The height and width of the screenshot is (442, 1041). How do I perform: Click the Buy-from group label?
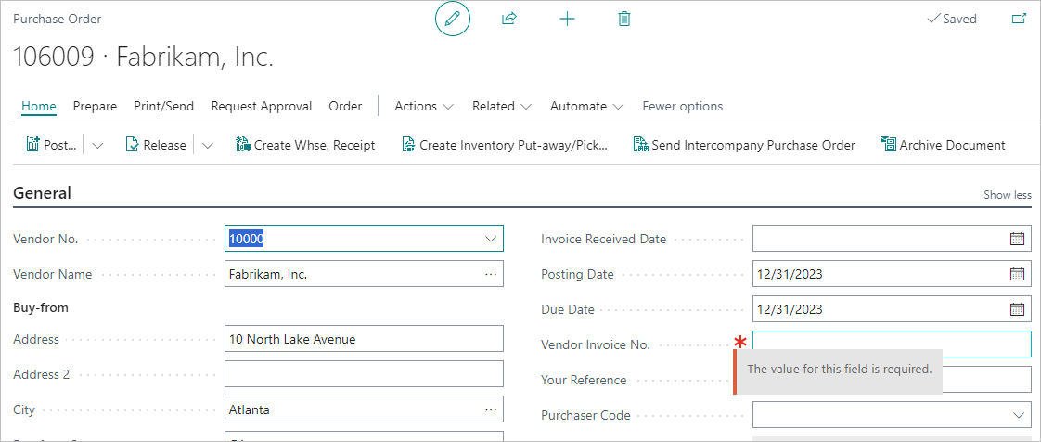click(x=41, y=307)
